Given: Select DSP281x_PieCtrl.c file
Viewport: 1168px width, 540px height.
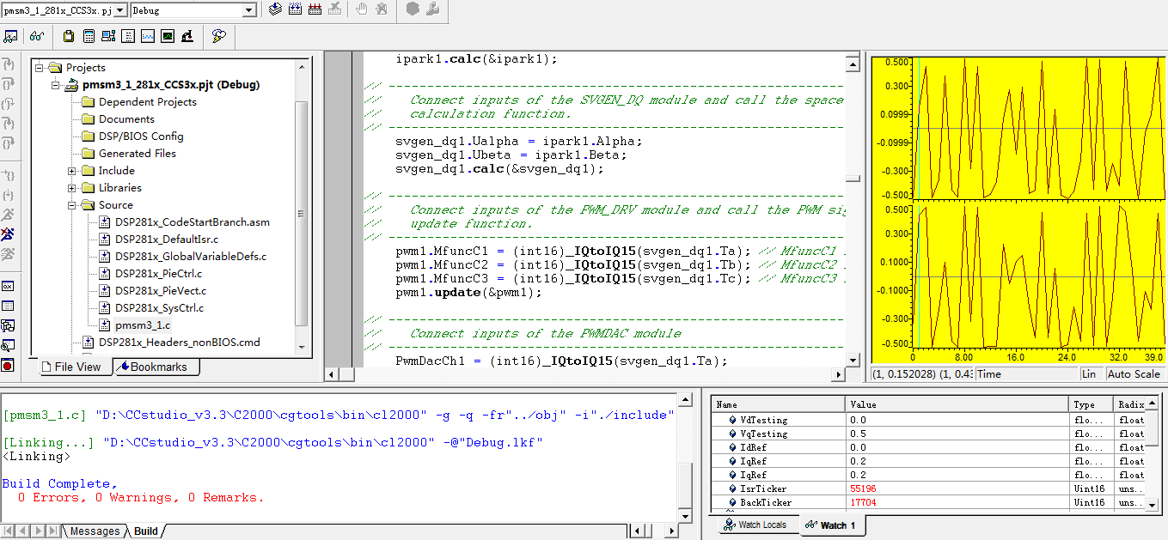Looking at the screenshot, I should (x=159, y=273).
